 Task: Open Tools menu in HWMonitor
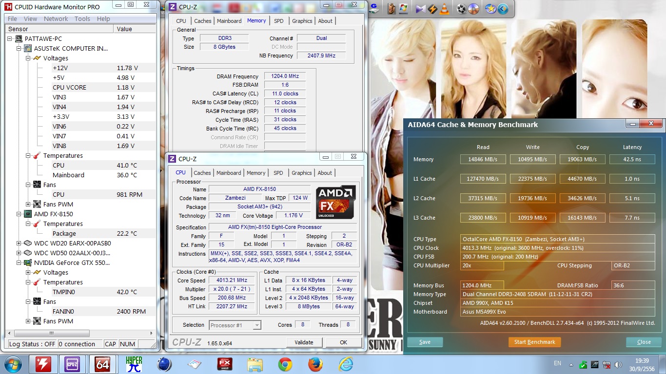pyautogui.click(x=82, y=19)
